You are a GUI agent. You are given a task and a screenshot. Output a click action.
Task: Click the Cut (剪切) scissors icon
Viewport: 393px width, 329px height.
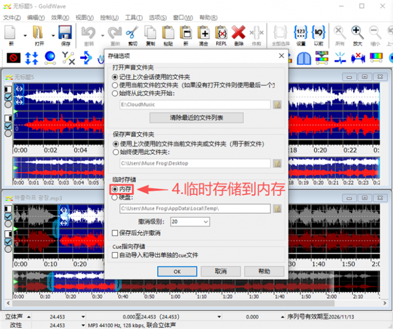pos(131,33)
